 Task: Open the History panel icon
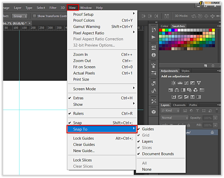(154, 30)
